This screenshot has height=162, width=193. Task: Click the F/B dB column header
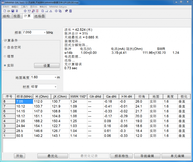coord(127,97)
